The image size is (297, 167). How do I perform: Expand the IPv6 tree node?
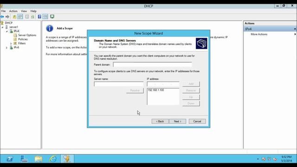(x=7, y=48)
